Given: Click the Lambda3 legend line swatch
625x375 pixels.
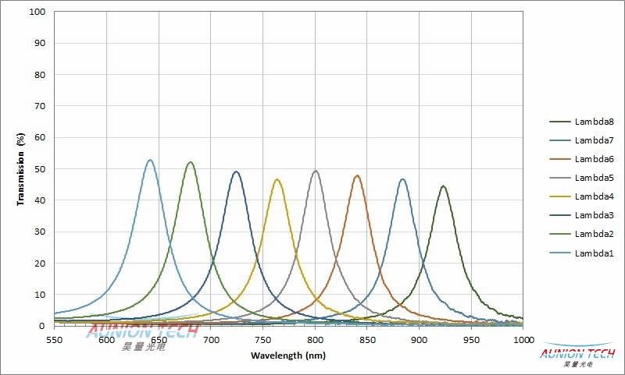Looking at the screenshot, I should (559, 215).
